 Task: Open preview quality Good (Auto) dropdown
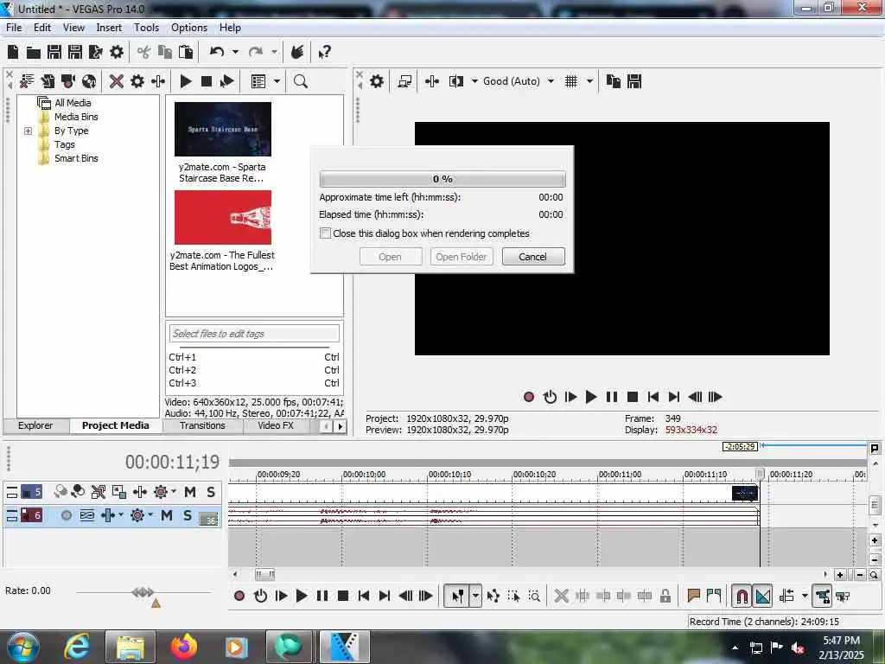pos(551,81)
